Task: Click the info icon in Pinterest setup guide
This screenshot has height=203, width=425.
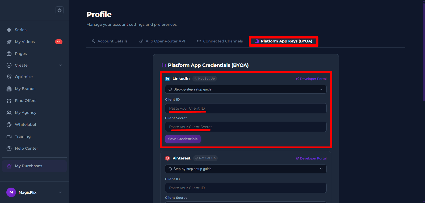Action: [170, 169]
